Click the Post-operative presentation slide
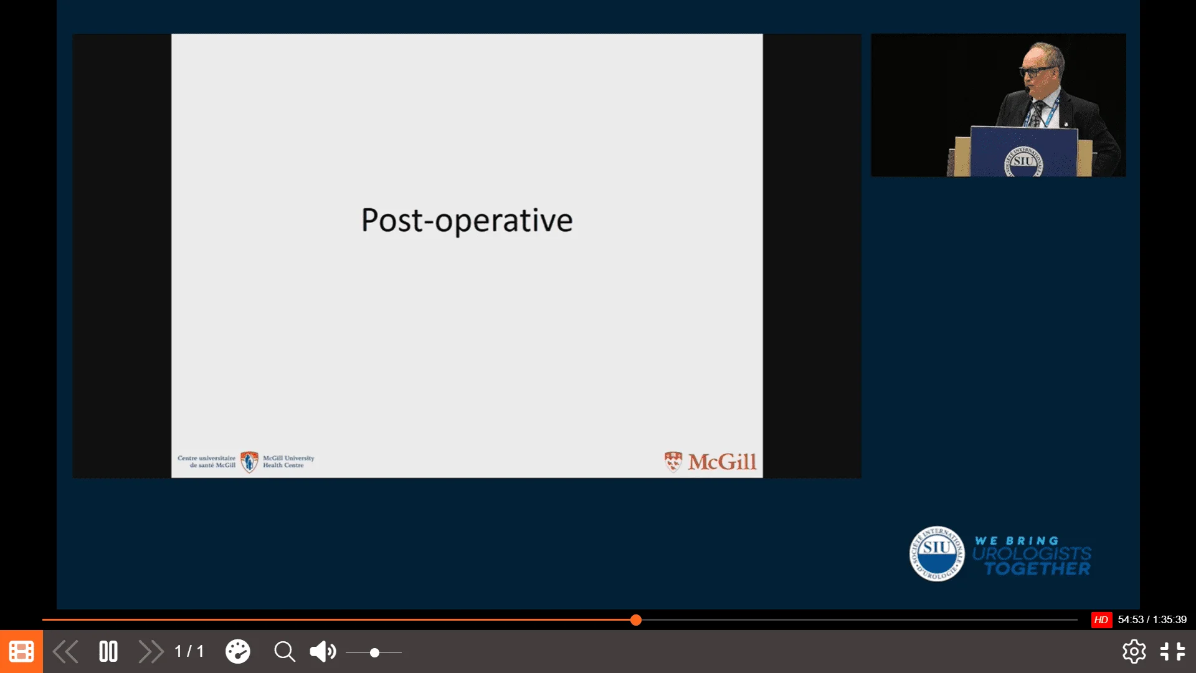This screenshot has height=673, width=1196. 467,255
